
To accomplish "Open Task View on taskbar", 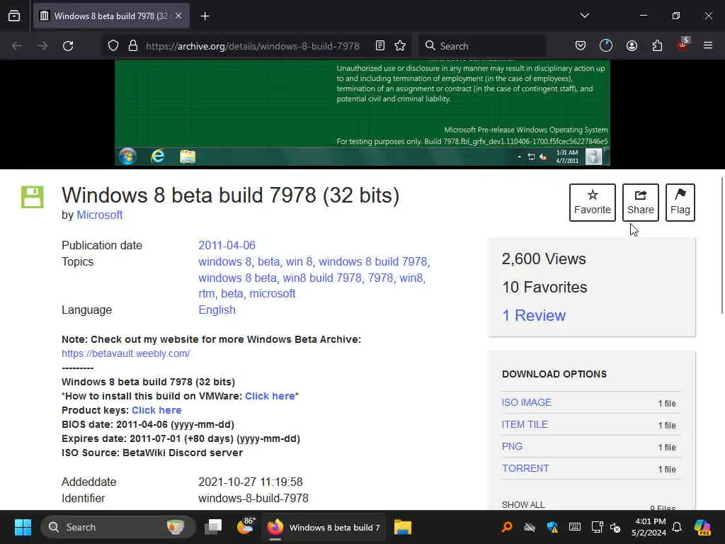I will tap(213, 527).
